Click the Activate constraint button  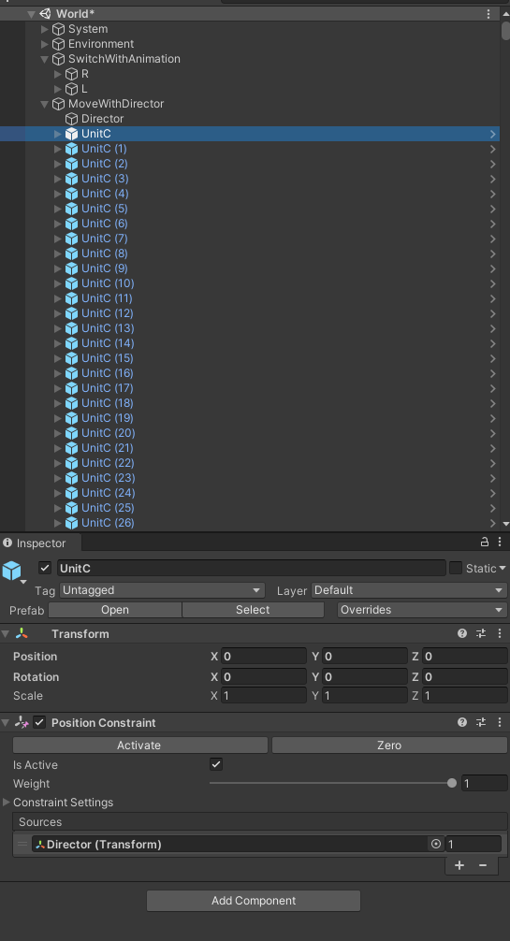click(x=140, y=746)
